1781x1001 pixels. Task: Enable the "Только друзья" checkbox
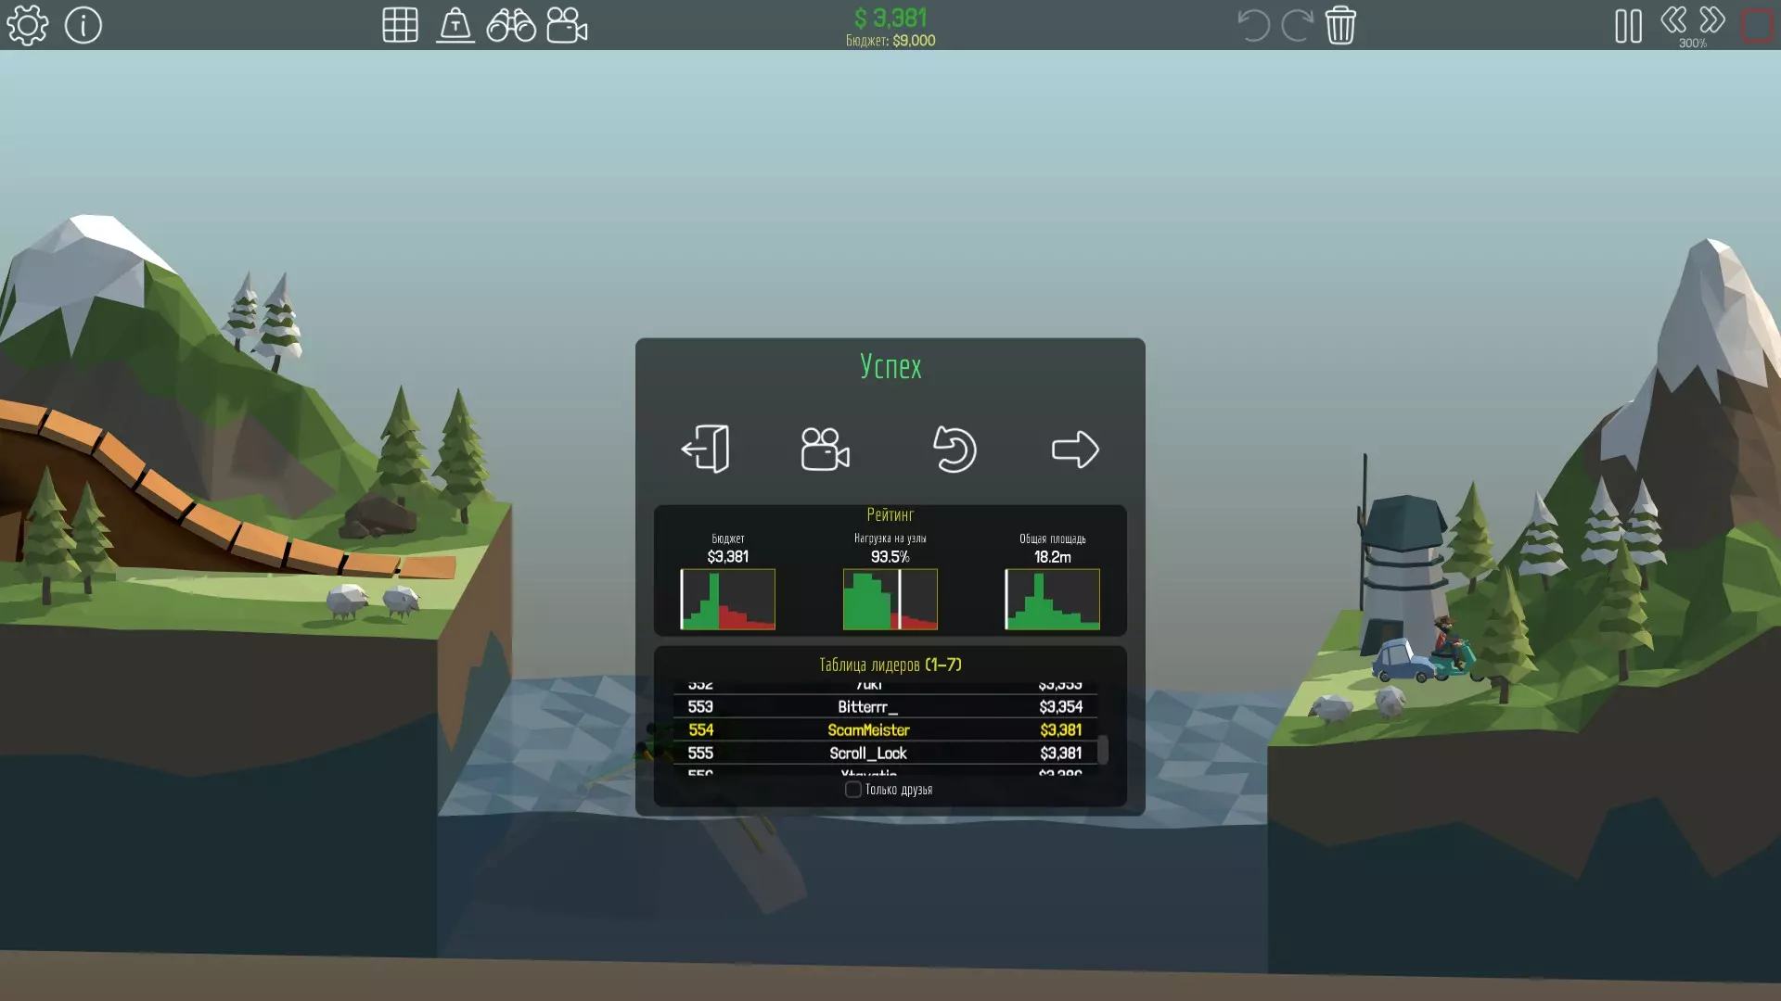pos(852,790)
